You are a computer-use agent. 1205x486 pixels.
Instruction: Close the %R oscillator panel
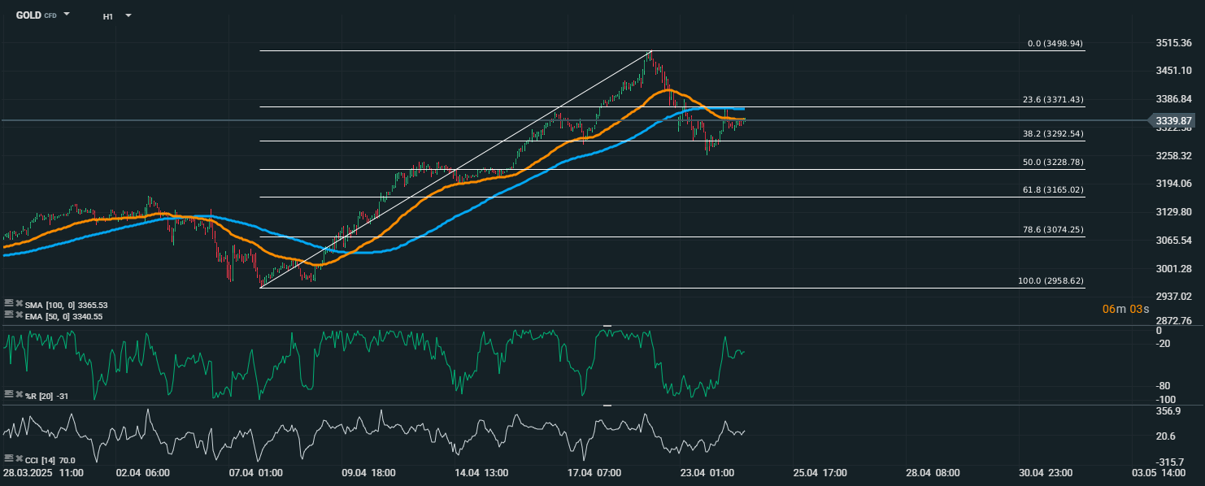pyautogui.click(x=19, y=394)
